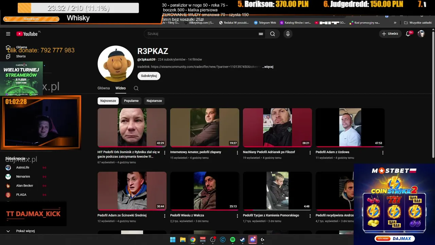Screen dimensions: 435x245
Task: Open Logitech G HUB from the taskbar
Action: click(262, 240)
